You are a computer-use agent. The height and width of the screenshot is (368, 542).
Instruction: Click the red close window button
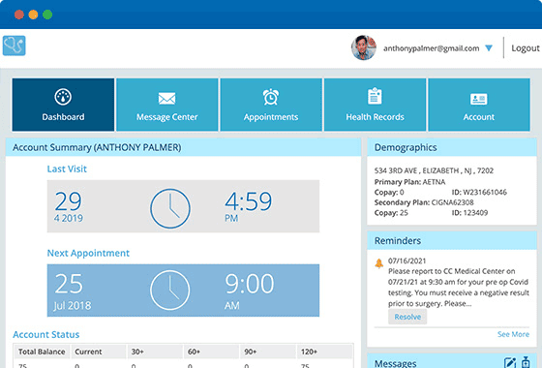click(x=19, y=15)
